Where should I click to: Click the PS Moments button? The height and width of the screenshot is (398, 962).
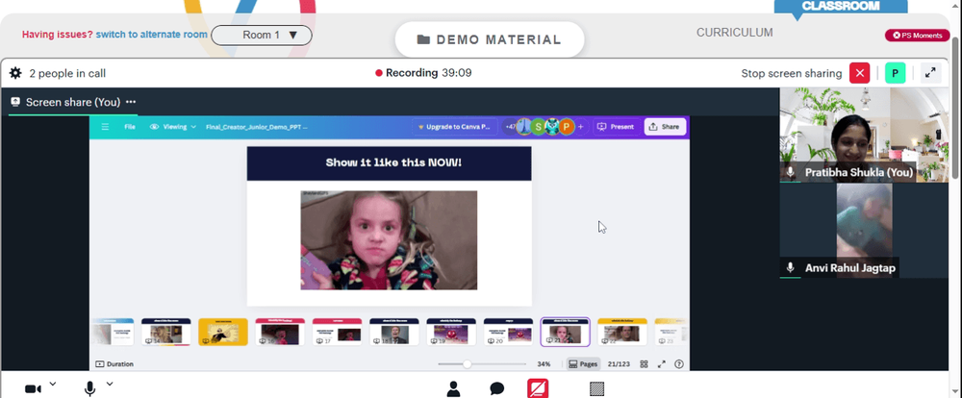tap(917, 35)
